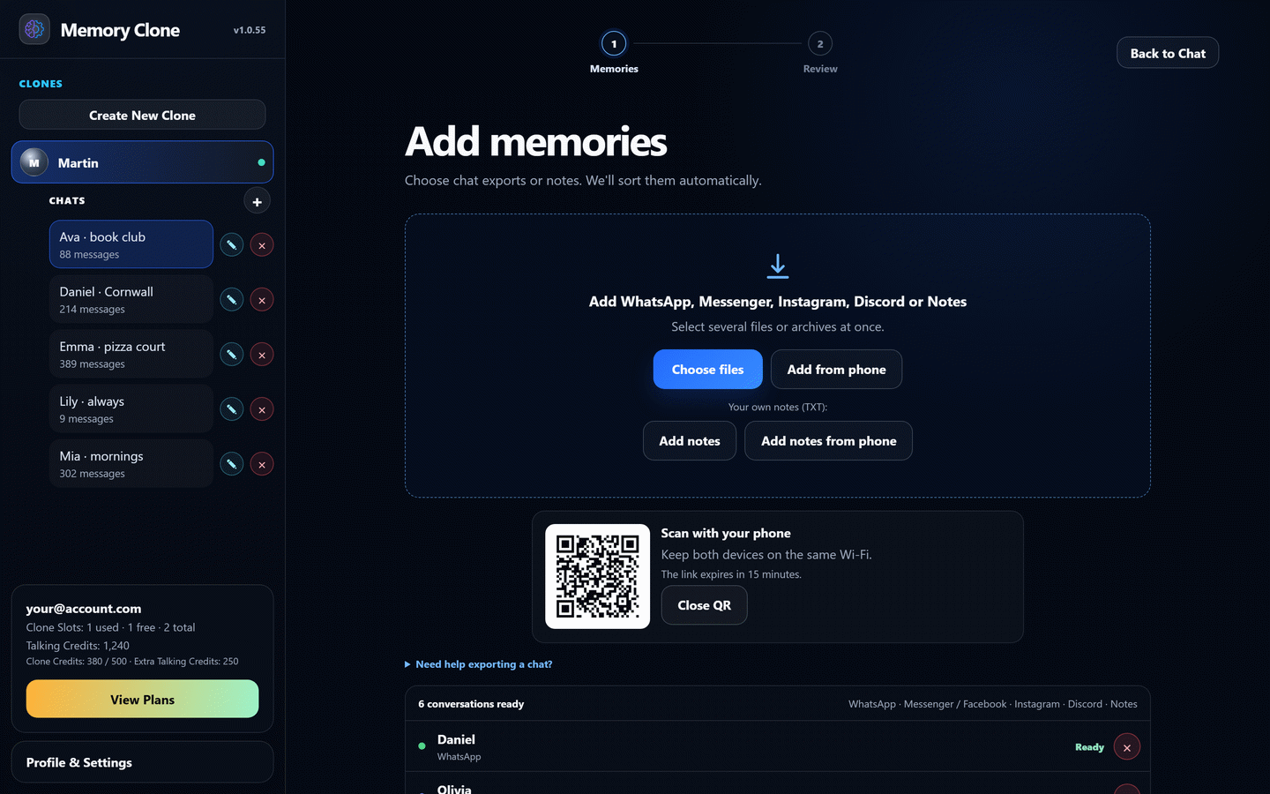Delete the Lily always chat
Screen dimensions: 1270x794
[x=262, y=408]
